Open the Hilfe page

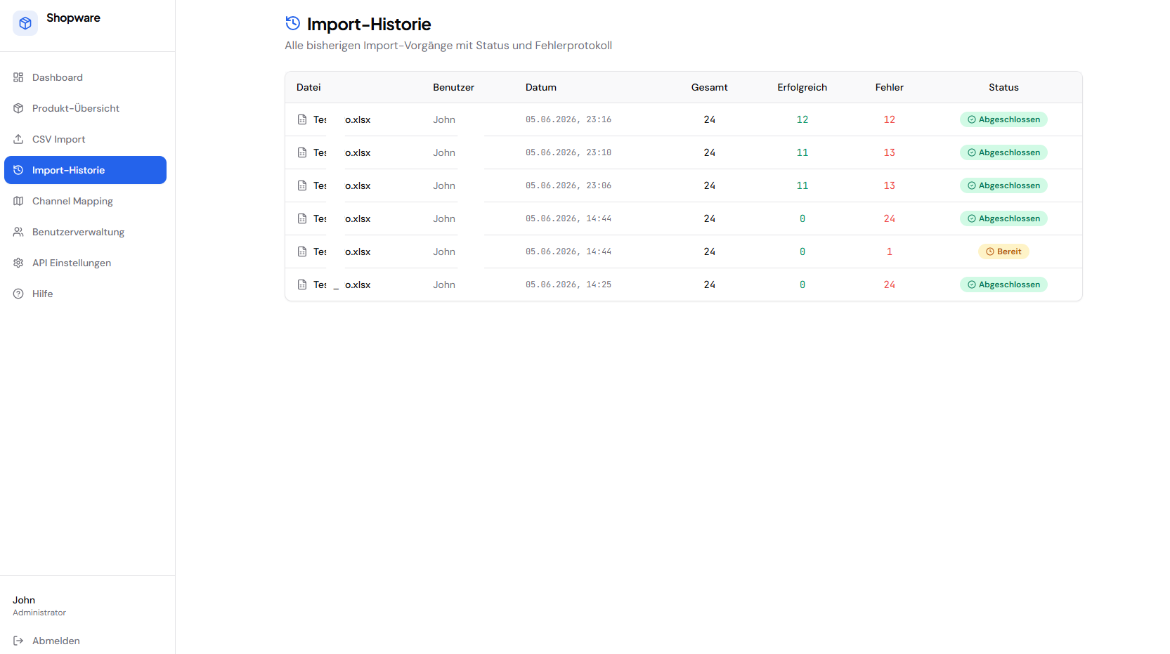tap(85, 294)
